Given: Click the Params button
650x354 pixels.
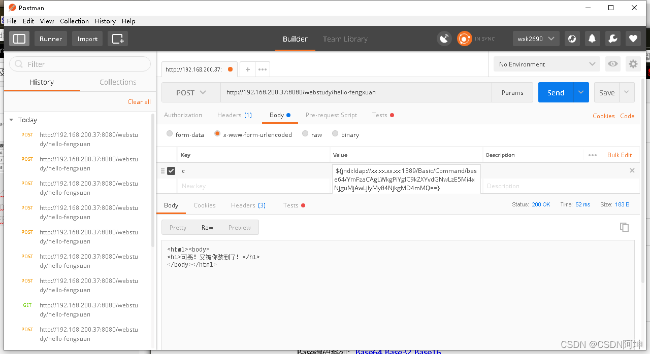Looking at the screenshot, I should pos(512,92).
